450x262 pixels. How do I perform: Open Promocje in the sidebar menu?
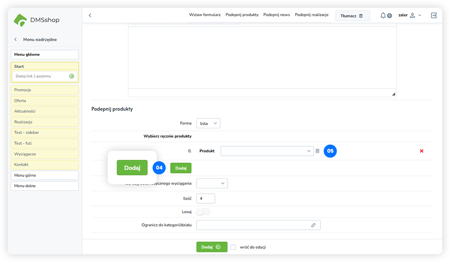45,90
